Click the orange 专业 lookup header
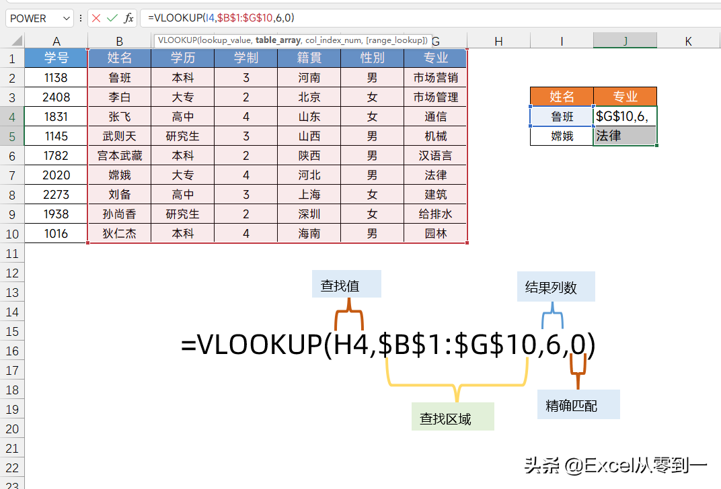The height and width of the screenshot is (489, 721). [625, 97]
